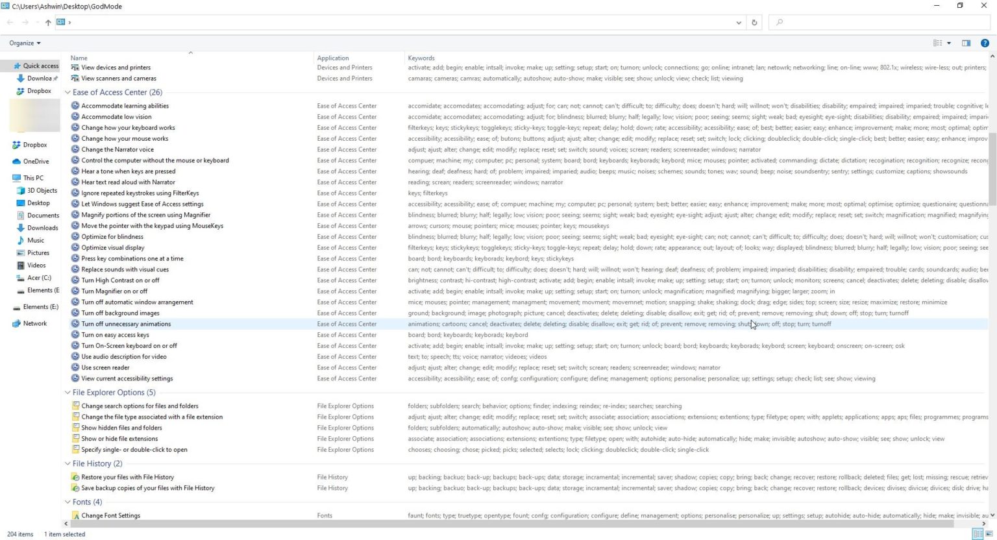Open Help via the question mark icon

pyautogui.click(x=985, y=43)
